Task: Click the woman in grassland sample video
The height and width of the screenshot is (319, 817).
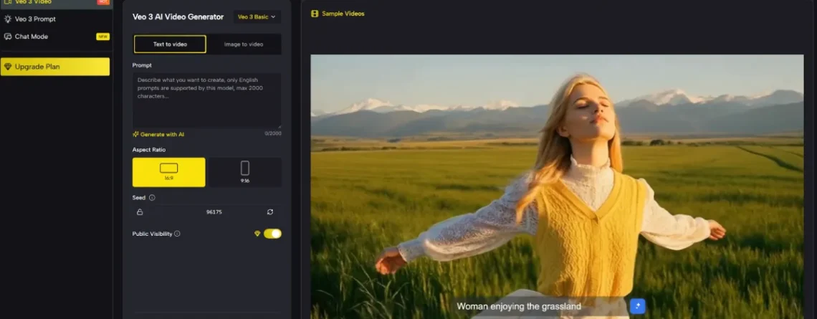Action: tap(557, 186)
